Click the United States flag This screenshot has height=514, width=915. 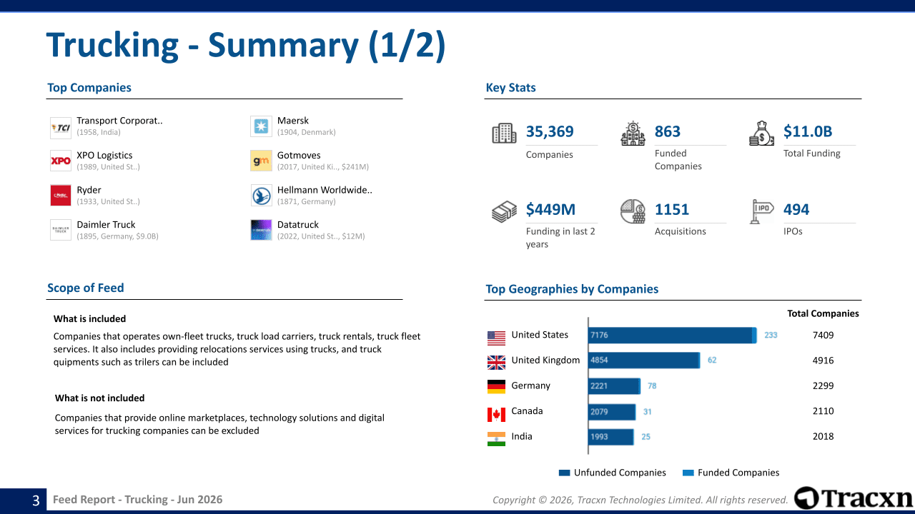click(496, 337)
